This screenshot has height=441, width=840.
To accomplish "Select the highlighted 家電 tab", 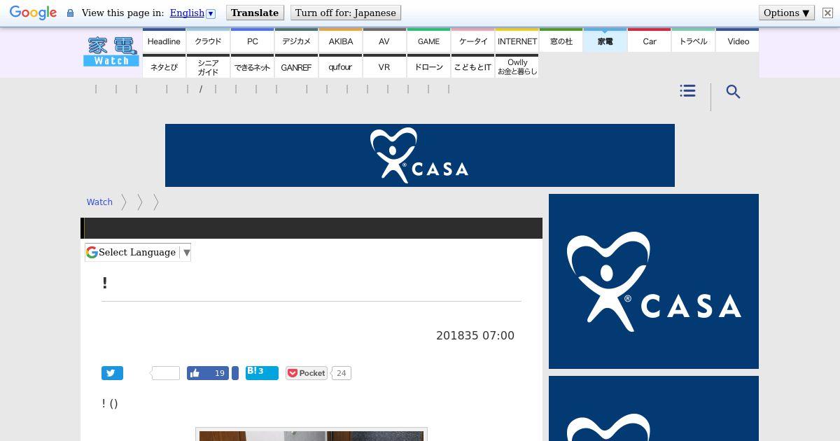I will tap(605, 41).
